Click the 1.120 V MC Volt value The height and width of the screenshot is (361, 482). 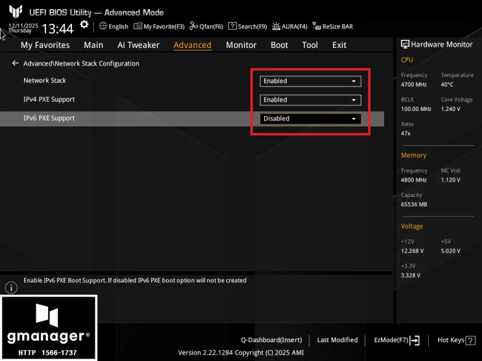pos(450,180)
